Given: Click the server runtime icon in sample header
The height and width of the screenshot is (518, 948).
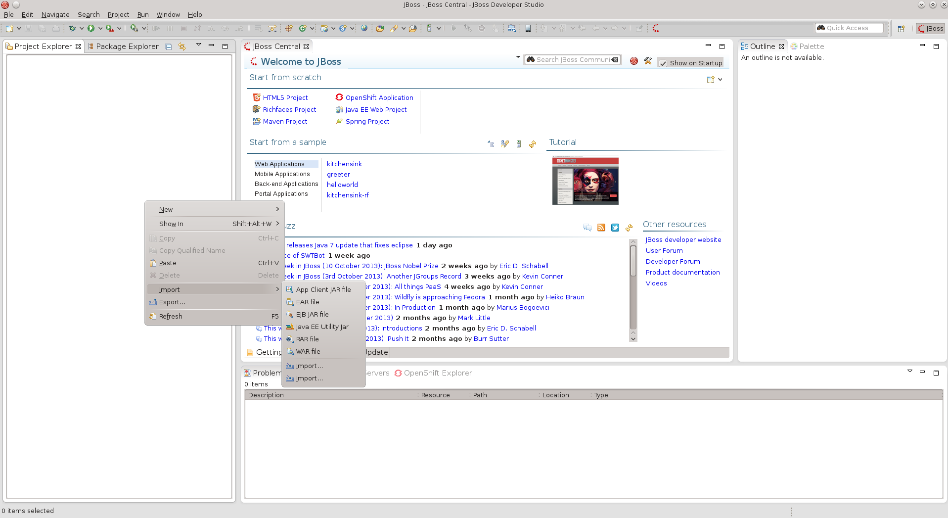Looking at the screenshot, I should 519,144.
